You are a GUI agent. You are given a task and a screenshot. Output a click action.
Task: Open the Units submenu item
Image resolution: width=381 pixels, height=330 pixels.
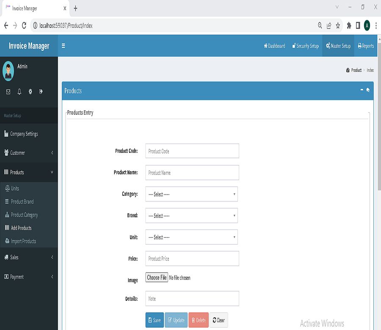pos(29,188)
